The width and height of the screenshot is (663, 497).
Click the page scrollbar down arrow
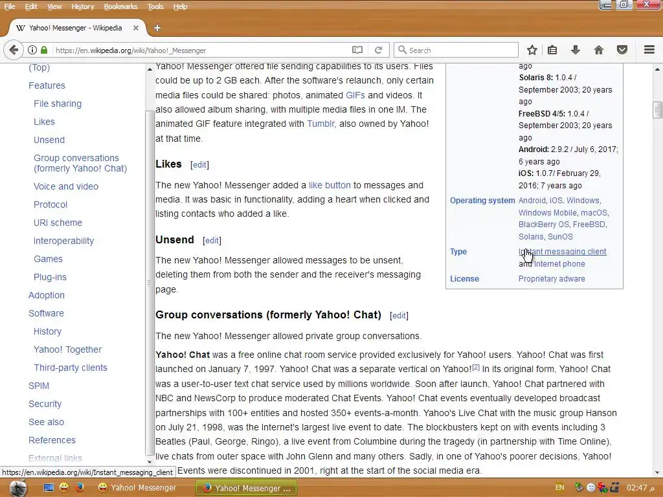657,472
